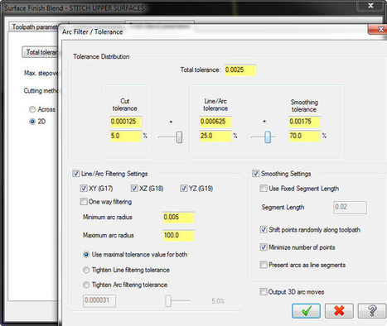Image resolution: width=387 pixels, height=326 pixels.
Task: Click the Total tolerance input field
Action: (240, 70)
